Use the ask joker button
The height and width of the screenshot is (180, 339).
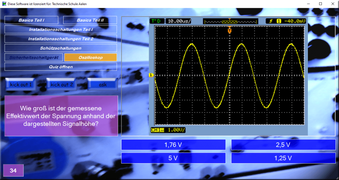[103, 84]
